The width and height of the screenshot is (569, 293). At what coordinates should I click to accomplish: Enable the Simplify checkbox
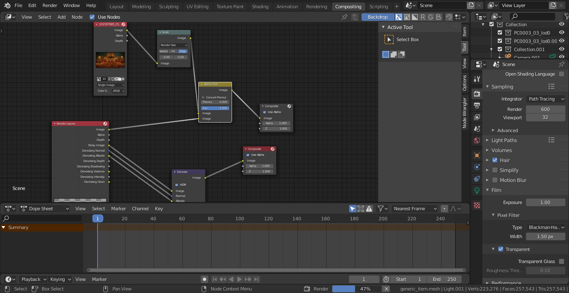coord(495,170)
